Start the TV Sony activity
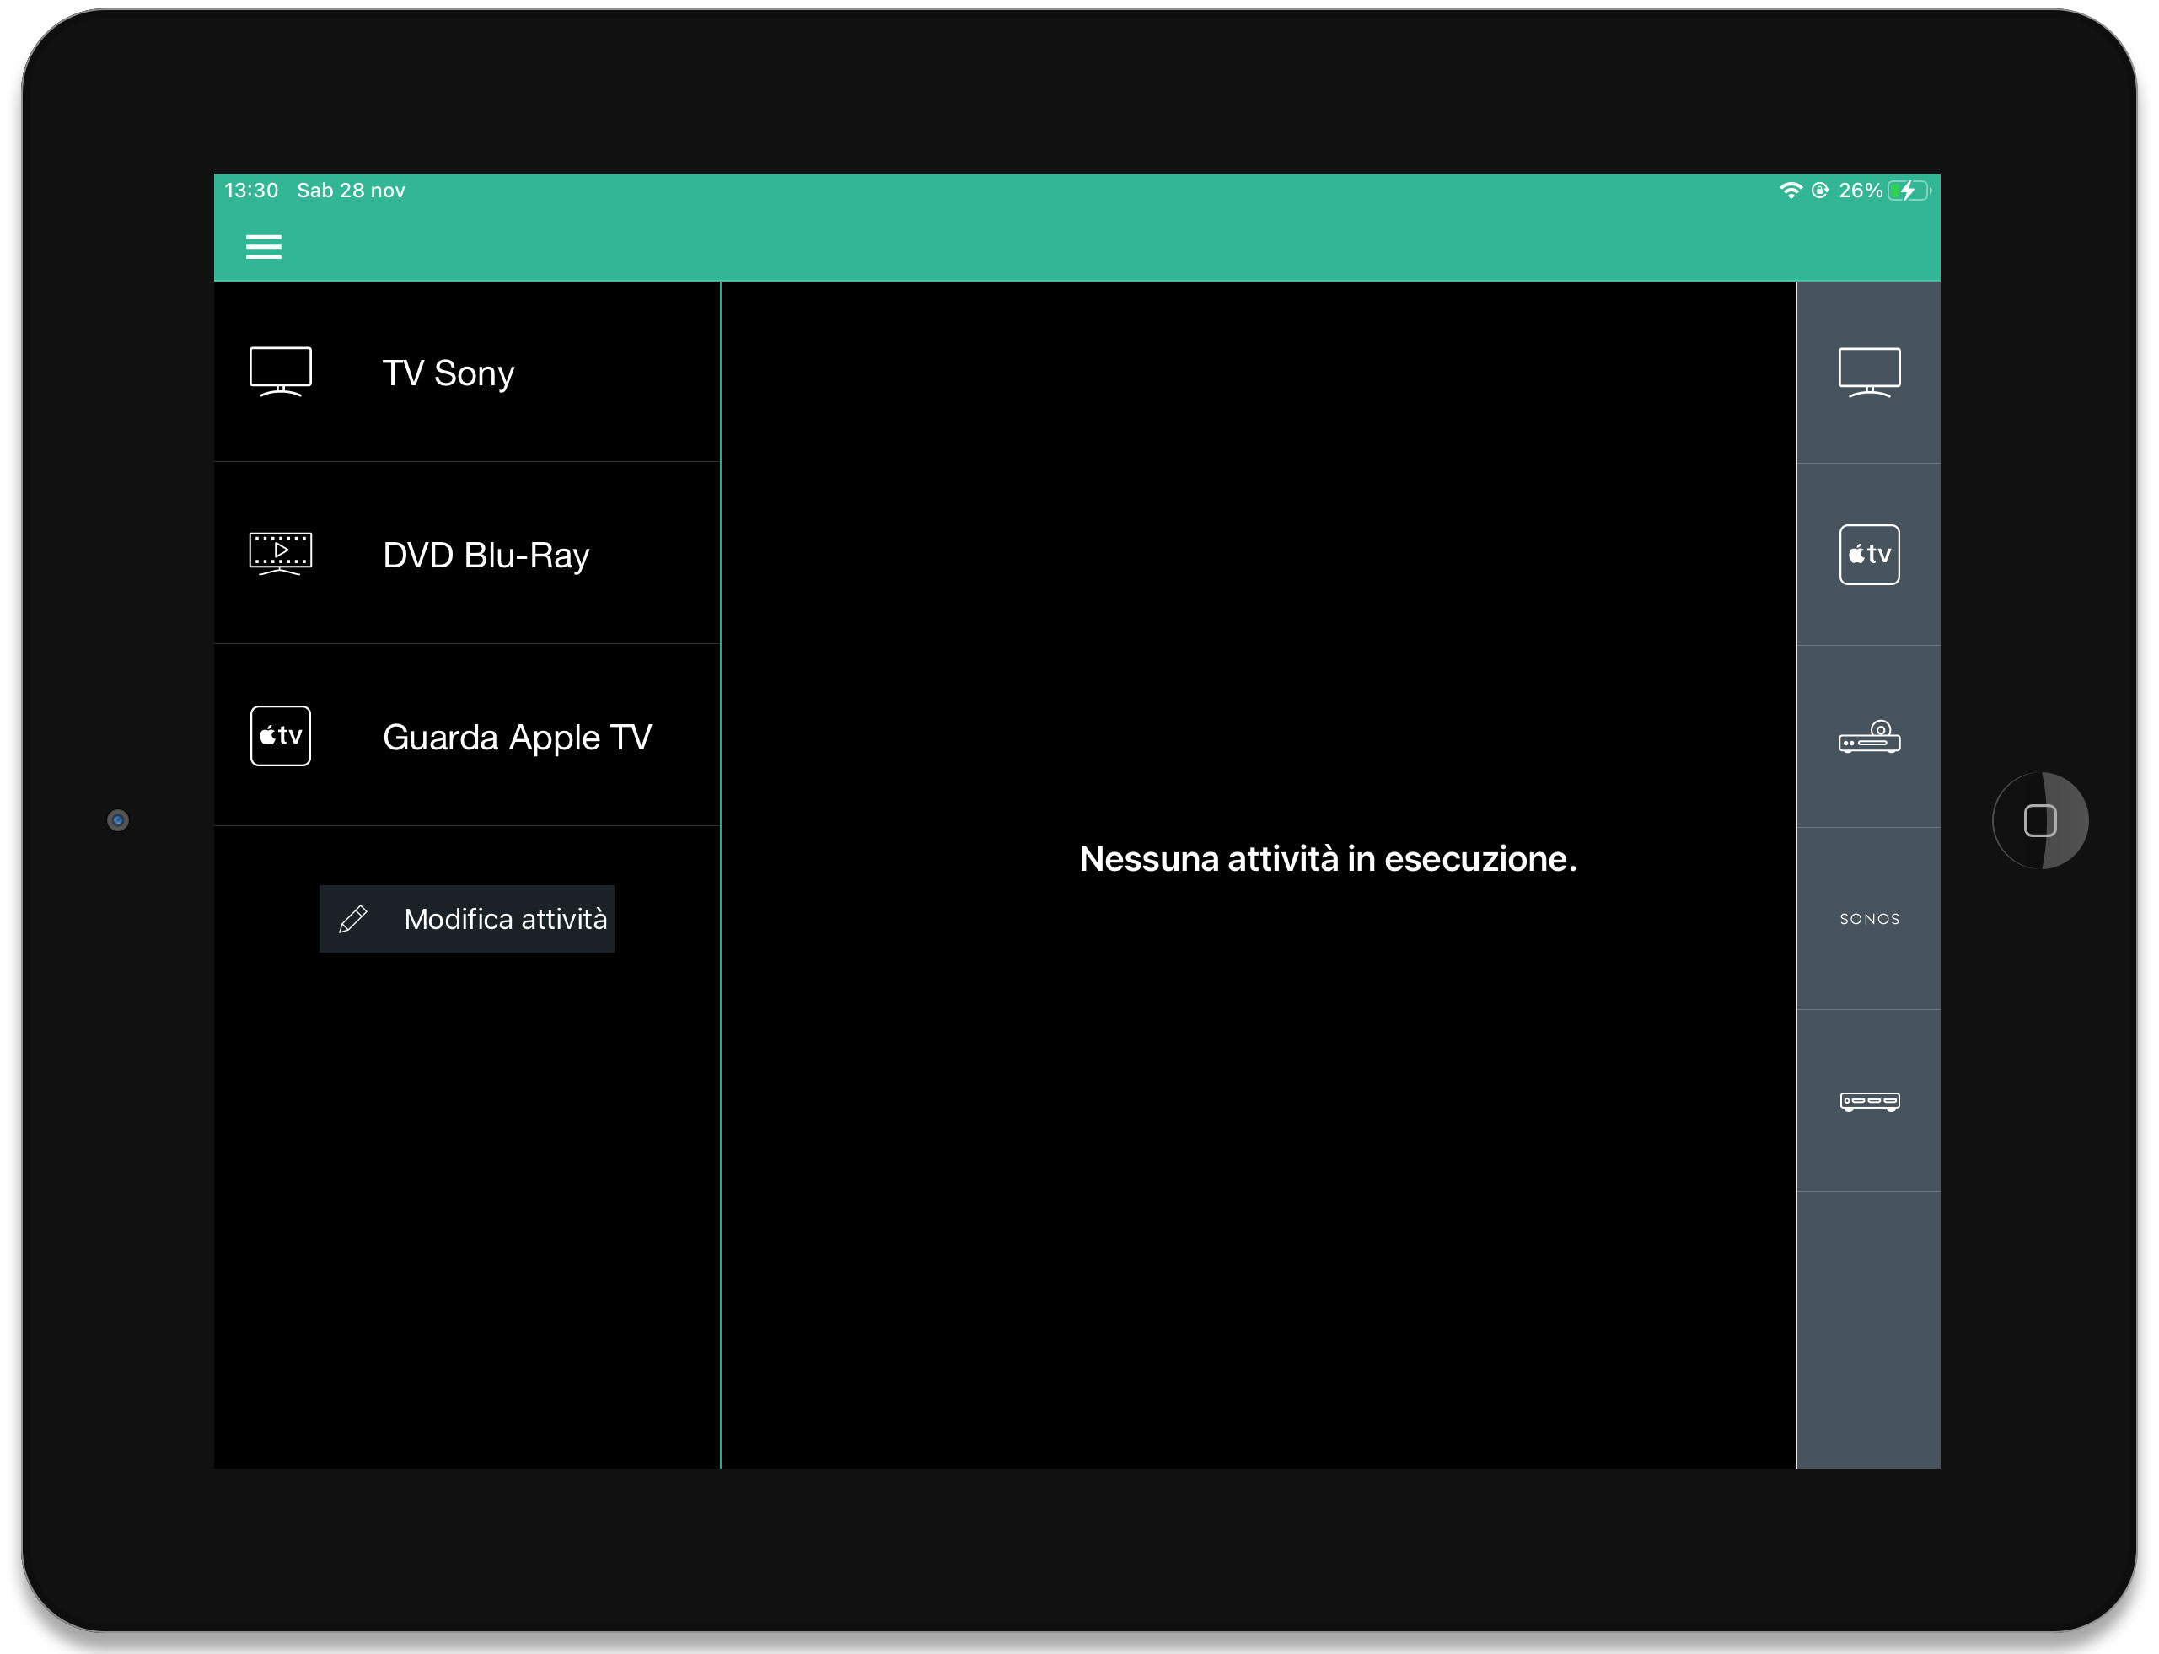 [467, 372]
